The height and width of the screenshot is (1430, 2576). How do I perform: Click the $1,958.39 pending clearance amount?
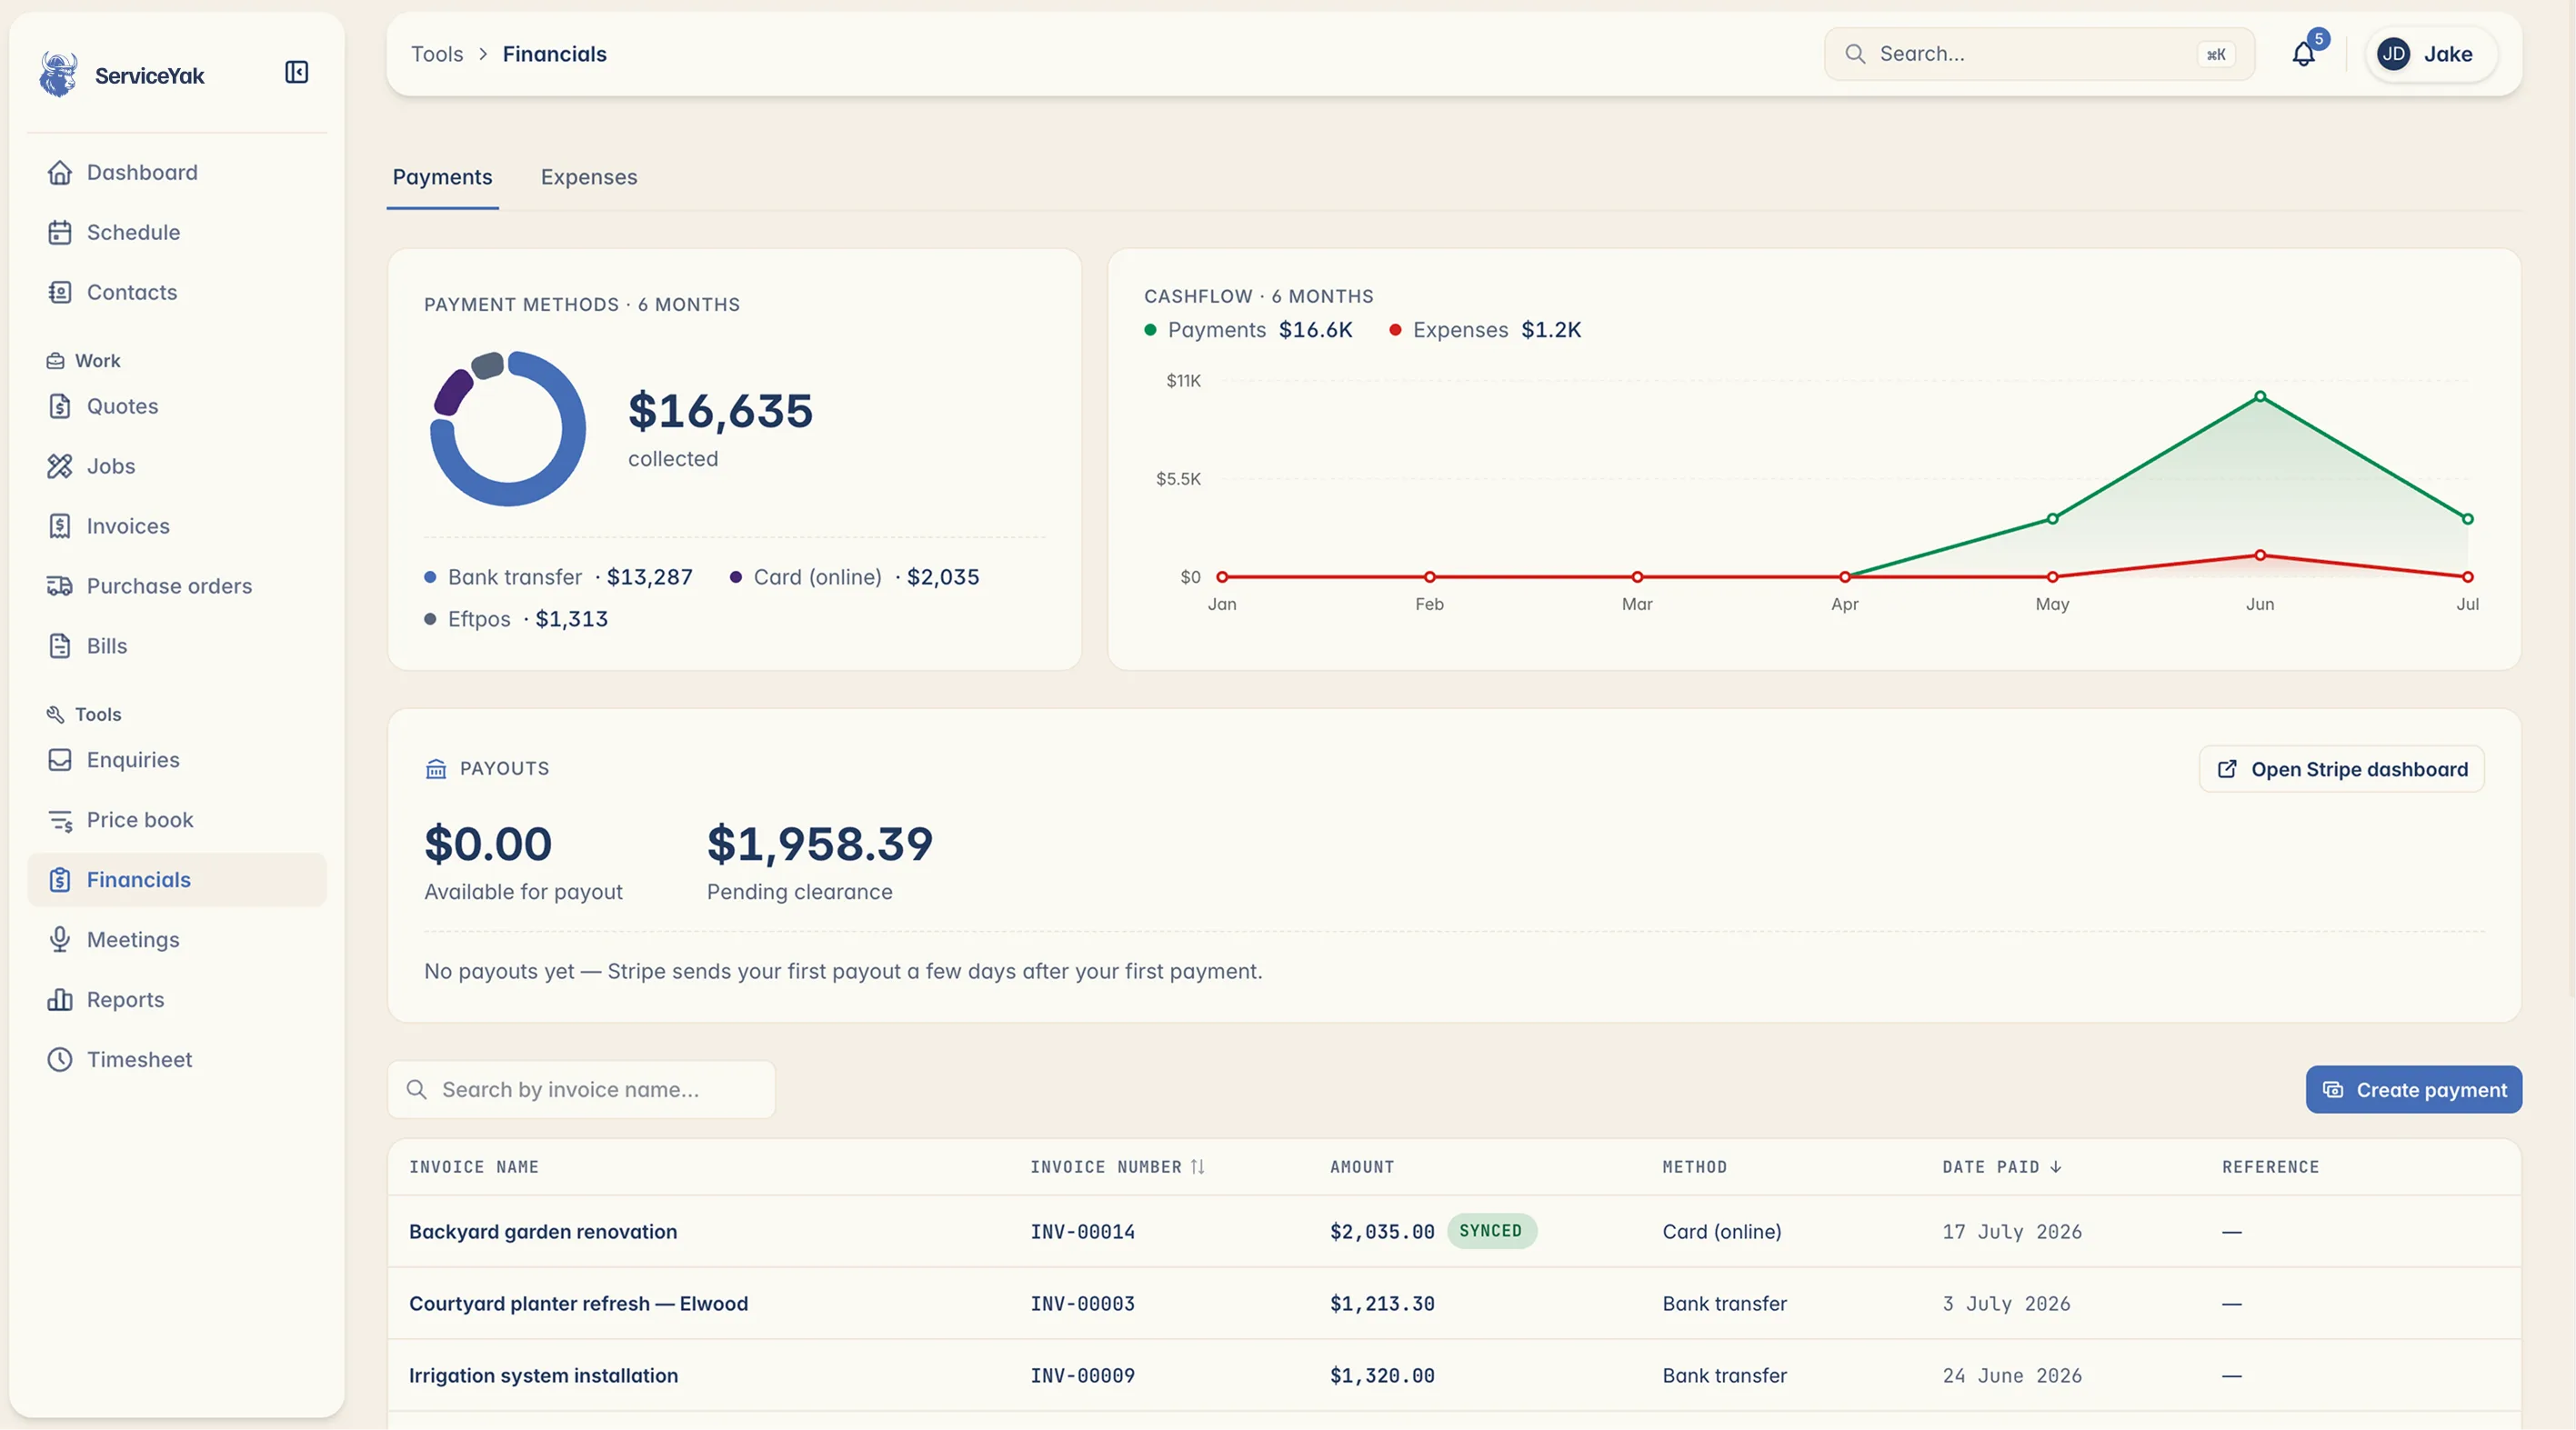coord(820,844)
